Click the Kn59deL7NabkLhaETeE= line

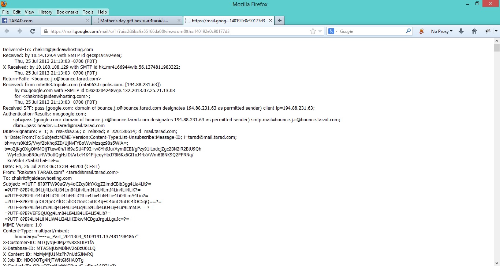click(33, 161)
